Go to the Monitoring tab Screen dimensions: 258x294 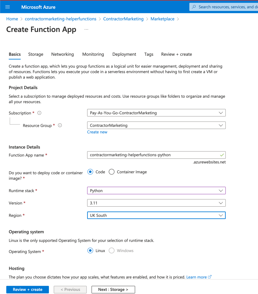pyautogui.click(x=93, y=54)
